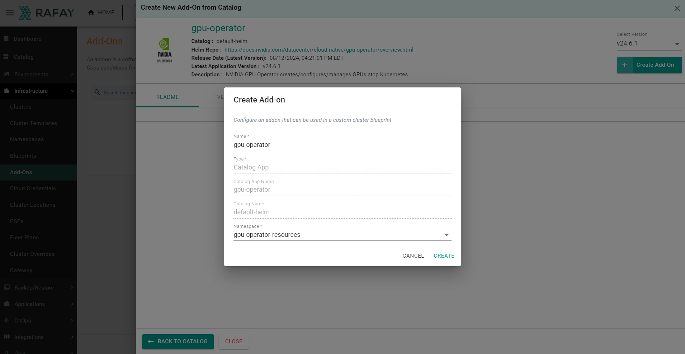The height and width of the screenshot is (354, 685).
Task: Switch to the README tab
Action: (167, 97)
